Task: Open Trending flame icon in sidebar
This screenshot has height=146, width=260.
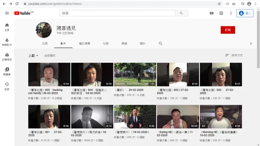Action: [x=7, y=42]
